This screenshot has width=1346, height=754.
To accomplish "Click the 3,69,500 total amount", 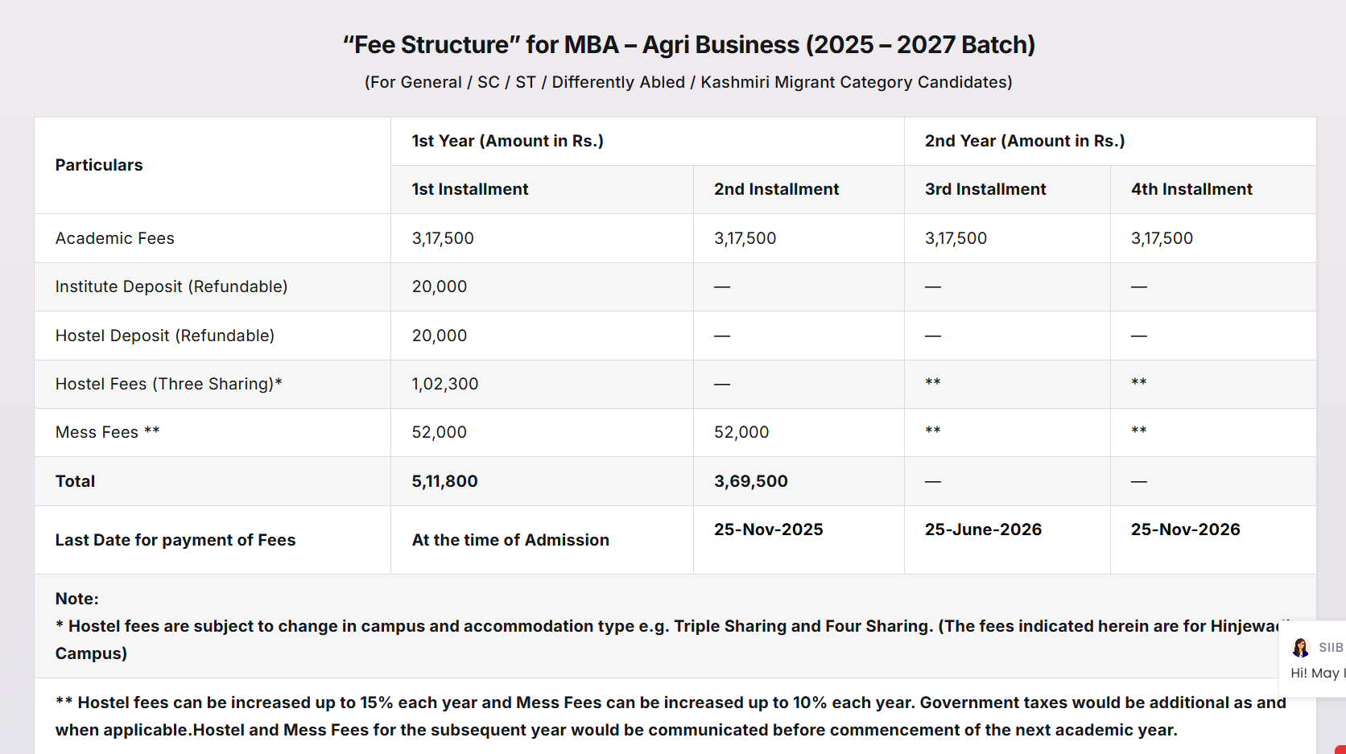I will (750, 481).
